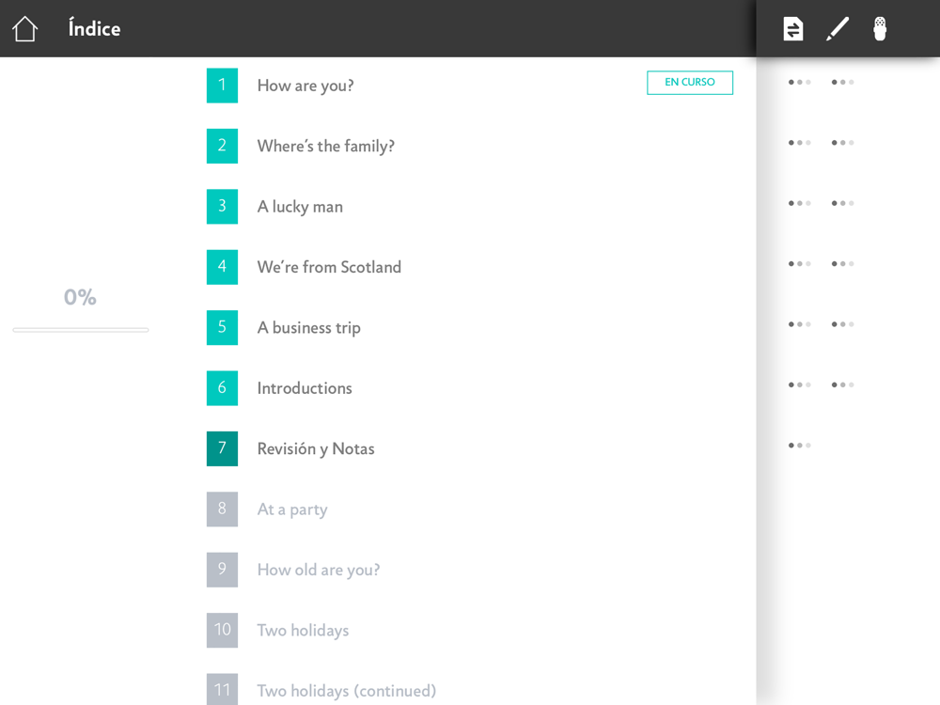
Task: Open lesson "Where's the family?"
Action: point(325,146)
